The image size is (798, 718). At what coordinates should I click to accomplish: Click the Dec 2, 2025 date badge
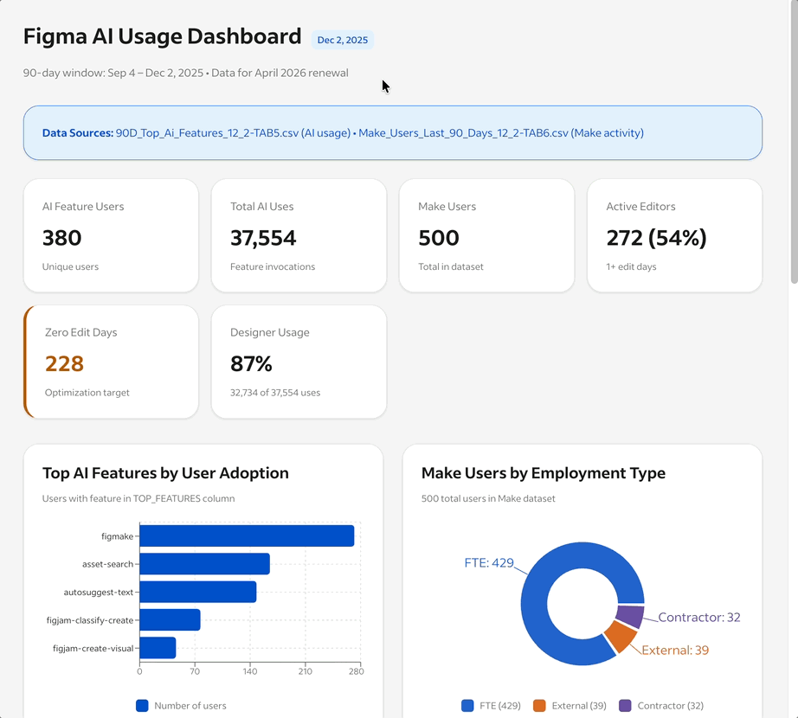point(343,40)
